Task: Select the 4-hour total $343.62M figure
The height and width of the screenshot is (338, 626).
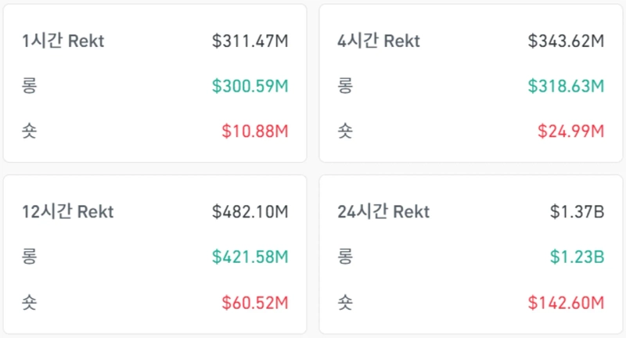Action: tap(566, 41)
